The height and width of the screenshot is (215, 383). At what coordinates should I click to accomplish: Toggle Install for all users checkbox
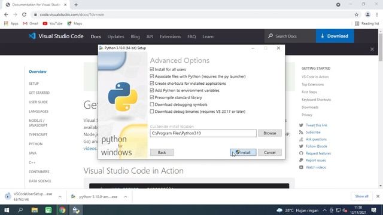(152, 69)
